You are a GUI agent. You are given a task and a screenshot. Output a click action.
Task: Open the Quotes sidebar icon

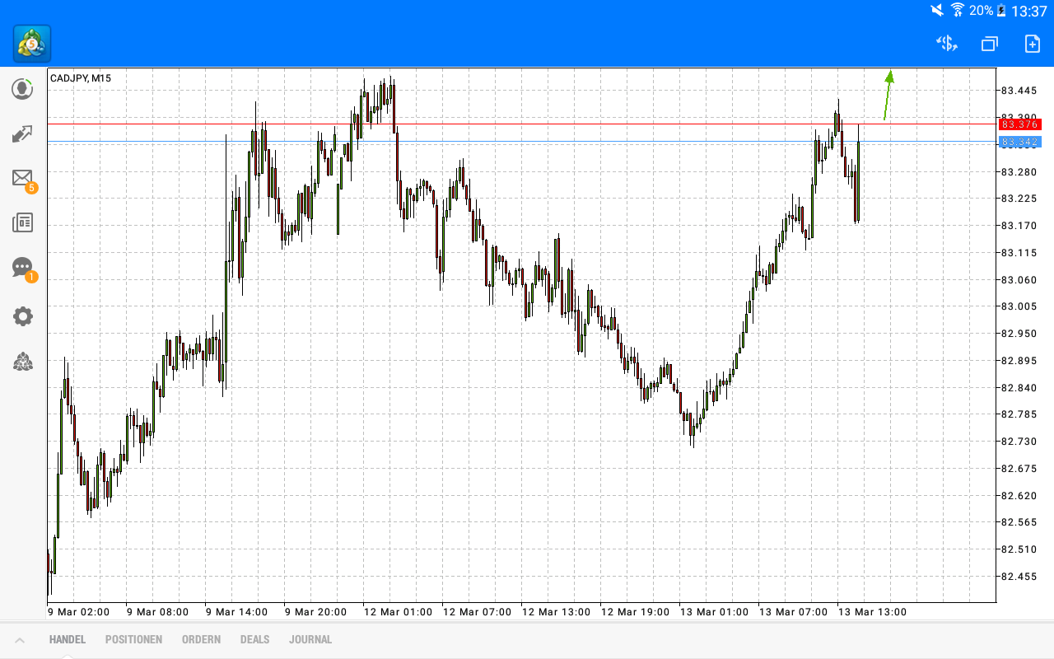pos(22,89)
